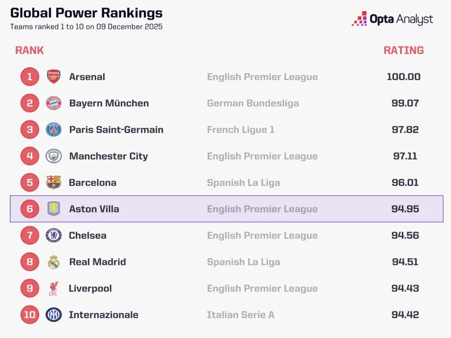Screen dimensions: 451x338
Task: Open the Aston Villa team name
Action: (94, 209)
